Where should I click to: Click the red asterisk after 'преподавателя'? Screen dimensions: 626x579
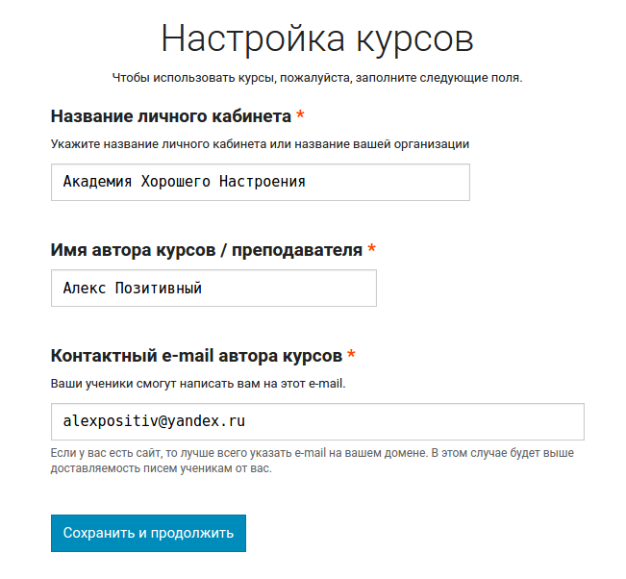tap(371, 250)
